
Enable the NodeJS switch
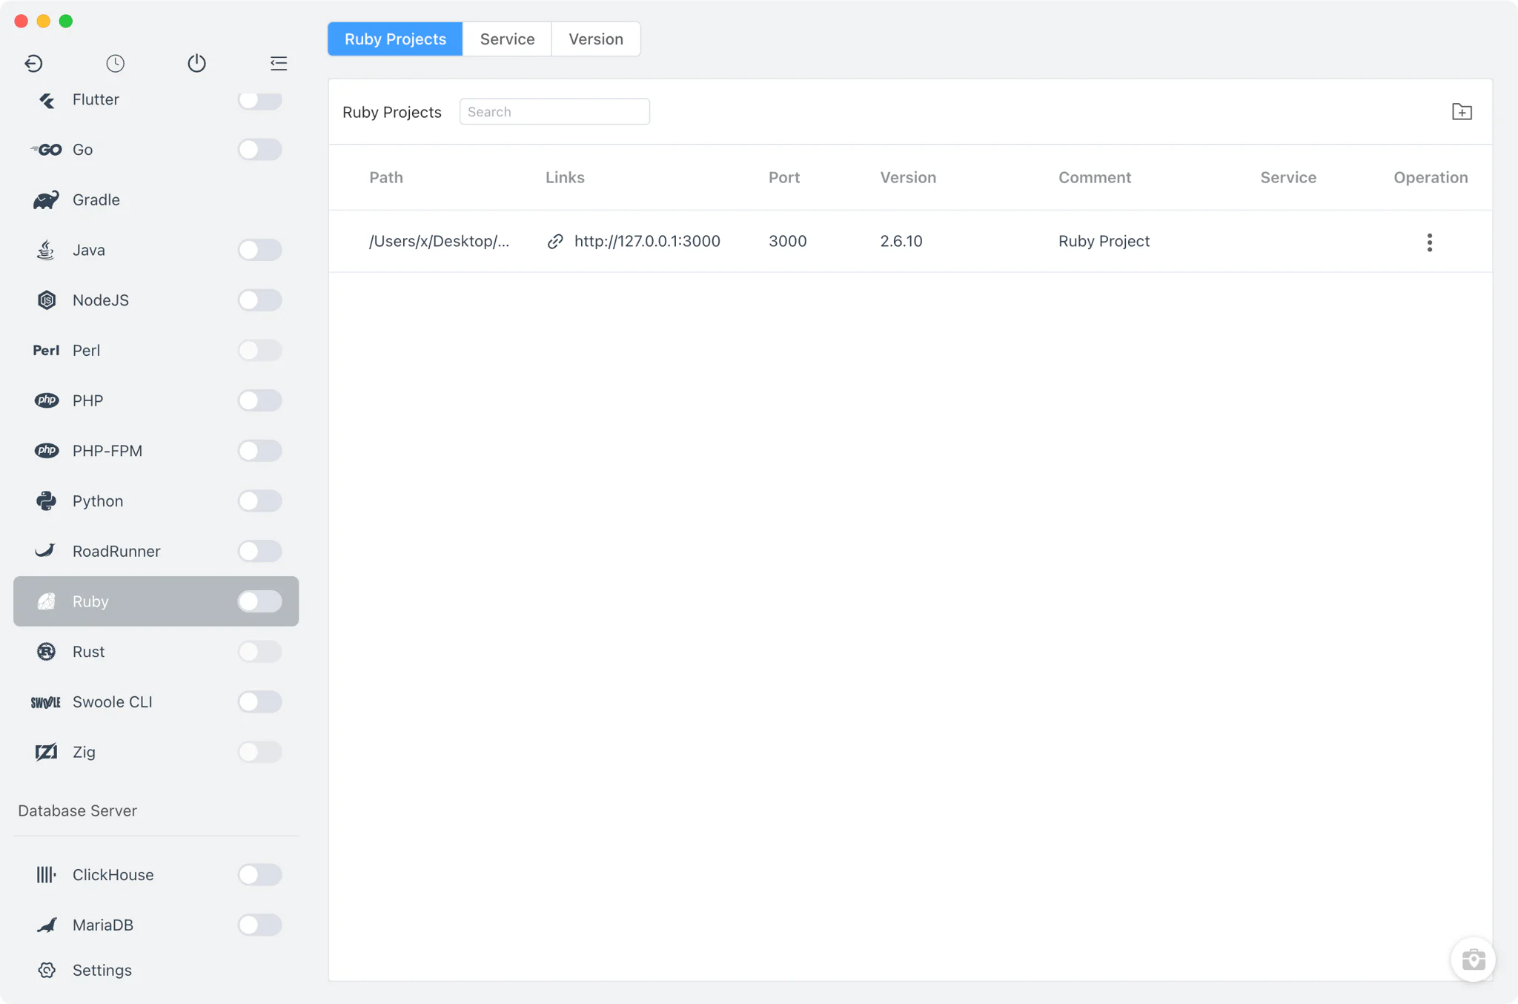tap(259, 300)
